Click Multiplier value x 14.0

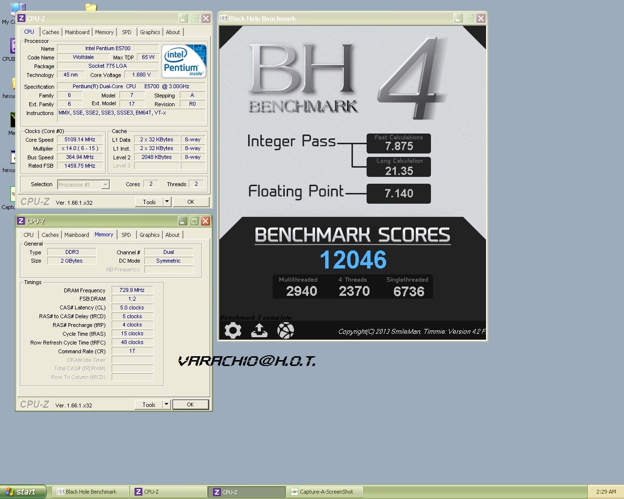pos(80,148)
